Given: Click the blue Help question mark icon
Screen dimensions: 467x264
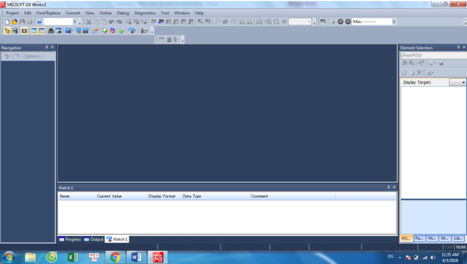Looking at the screenshot, I should (x=39, y=22).
